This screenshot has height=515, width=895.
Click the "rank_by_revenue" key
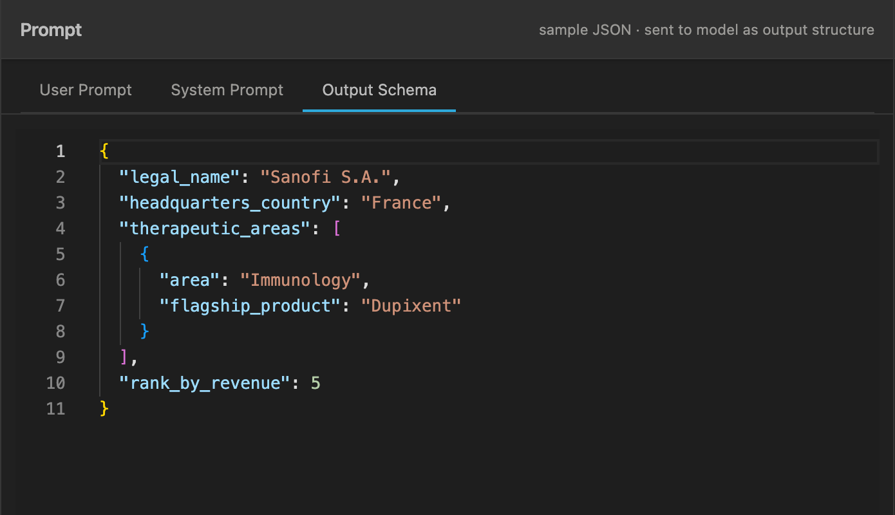pos(205,383)
